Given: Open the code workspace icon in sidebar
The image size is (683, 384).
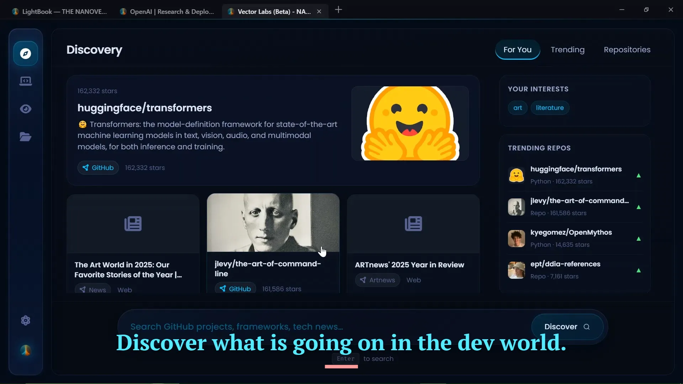Looking at the screenshot, I should pos(26,81).
